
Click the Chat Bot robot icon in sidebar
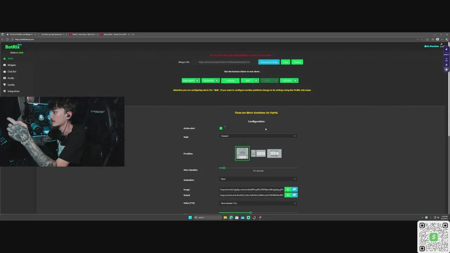pyautogui.click(x=5, y=72)
